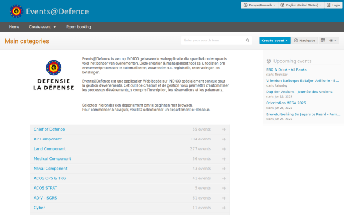Click the arrow icon in Air Component row
344x215 pixels.
pyautogui.click(x=224, y=139)
